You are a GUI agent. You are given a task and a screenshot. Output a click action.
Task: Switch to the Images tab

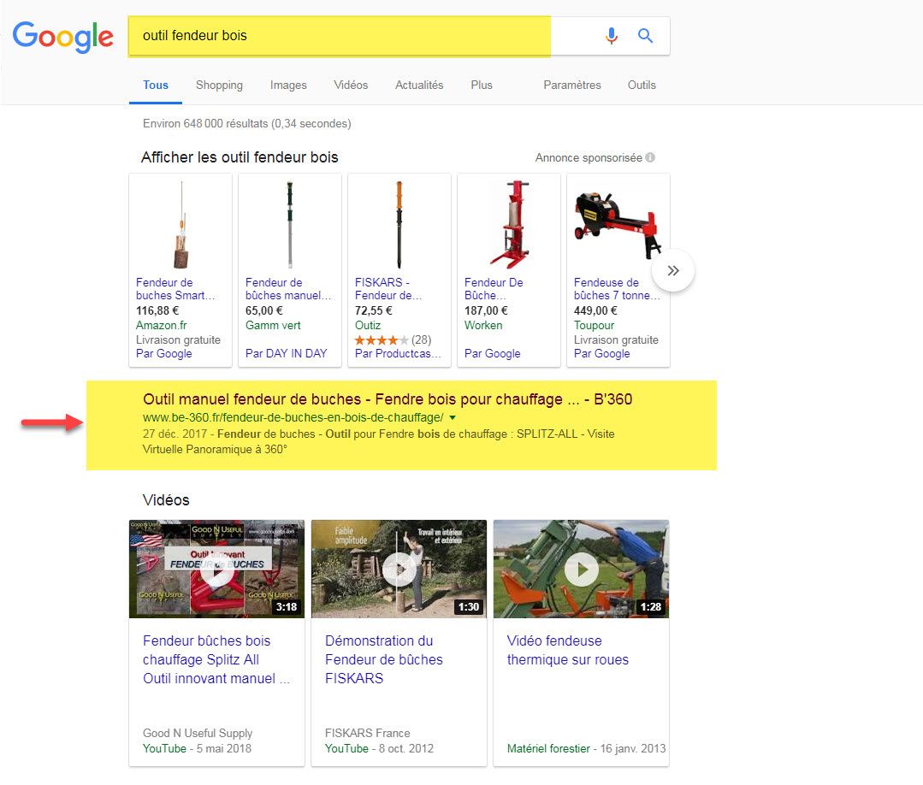point(288,85)
